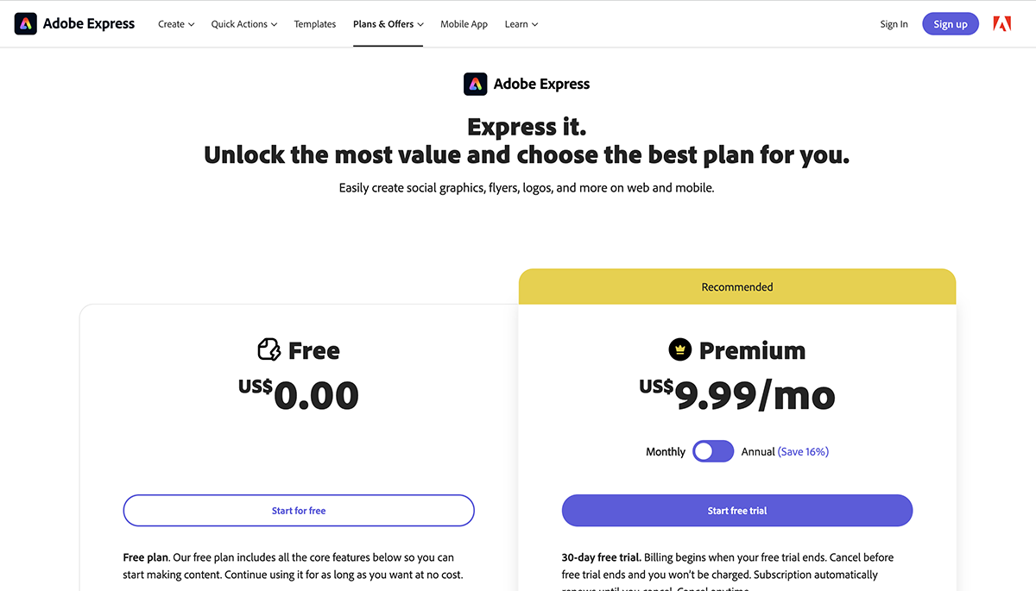1036x591 pixels.
Task: Open the Plans & Offers dropdown
Action: (x=388, y=23)
